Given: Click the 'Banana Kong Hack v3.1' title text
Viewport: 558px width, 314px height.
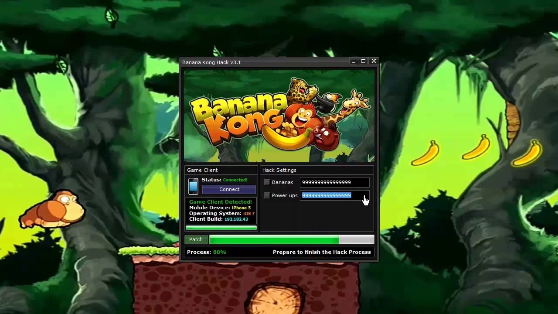Looking at the screenshot, I should point(211,62).
